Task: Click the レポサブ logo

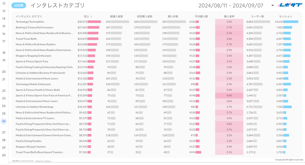Action: coord(290,5)
